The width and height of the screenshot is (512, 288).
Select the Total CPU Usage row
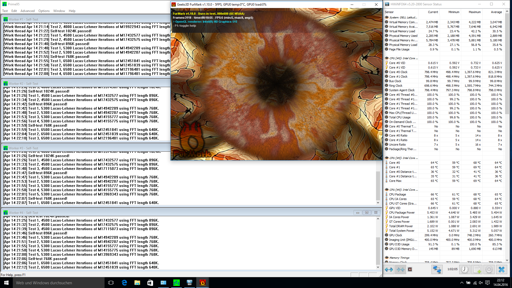coord(444,117)
